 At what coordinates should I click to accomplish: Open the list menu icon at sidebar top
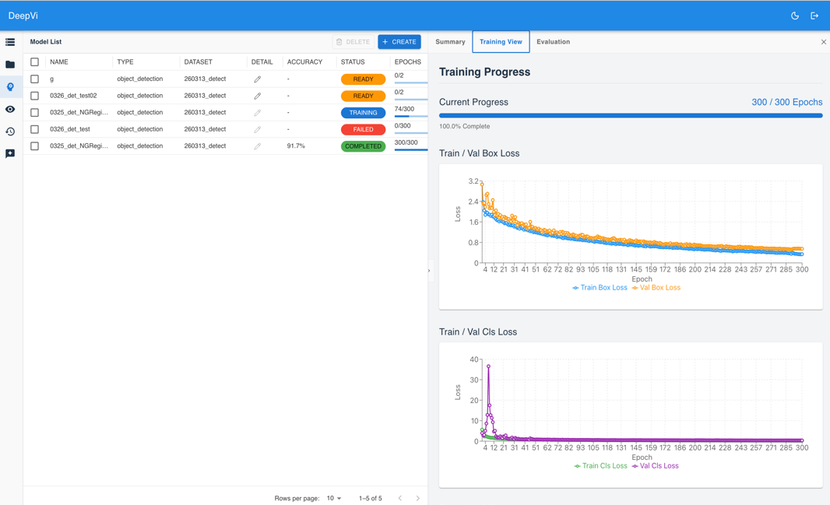point(10,42)
